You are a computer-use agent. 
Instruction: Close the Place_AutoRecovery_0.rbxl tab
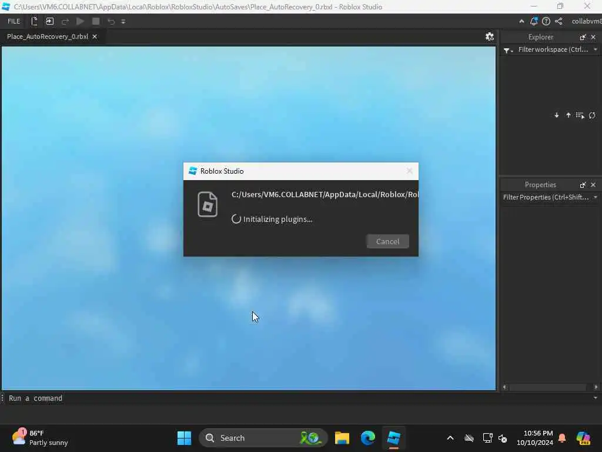[95, 36]
